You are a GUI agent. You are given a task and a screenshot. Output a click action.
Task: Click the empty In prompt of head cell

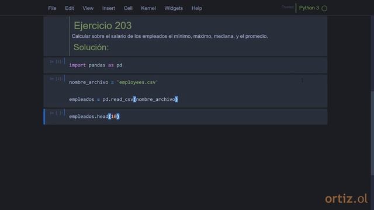click(56, 113)
